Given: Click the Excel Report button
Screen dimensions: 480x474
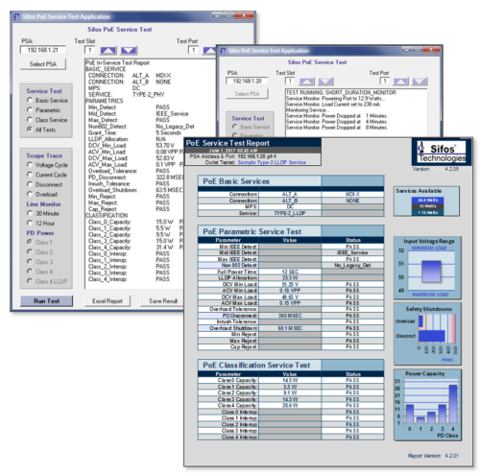Looking at the screenshot, I should [x=108, y=301].
